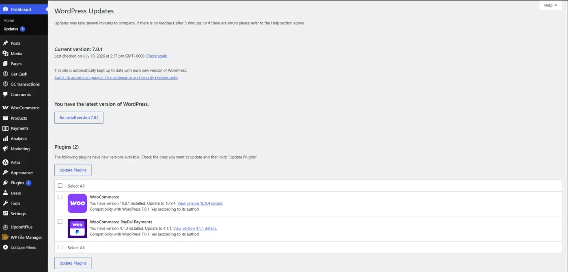Click the lower Update Plugins button

click(x=73, y=263)
